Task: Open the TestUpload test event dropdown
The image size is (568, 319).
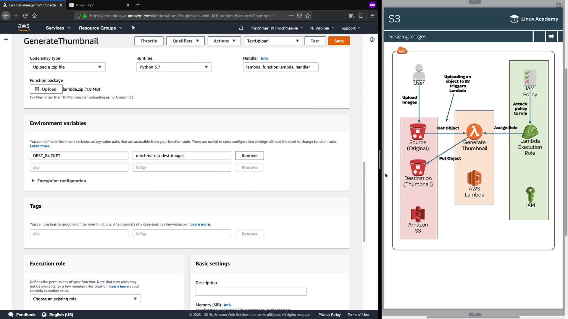Action: (273, 41)
